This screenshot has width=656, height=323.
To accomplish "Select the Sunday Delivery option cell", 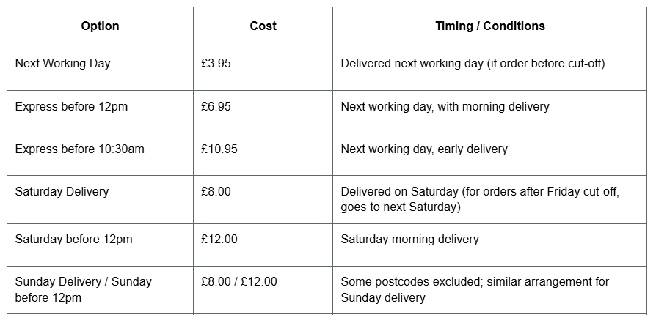I will (x=83, y=289).
